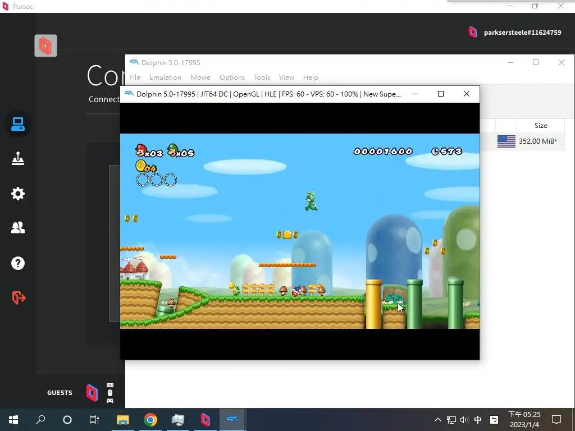
Task: Minimize the Dolphin game render window
Action: coord(416,94)
